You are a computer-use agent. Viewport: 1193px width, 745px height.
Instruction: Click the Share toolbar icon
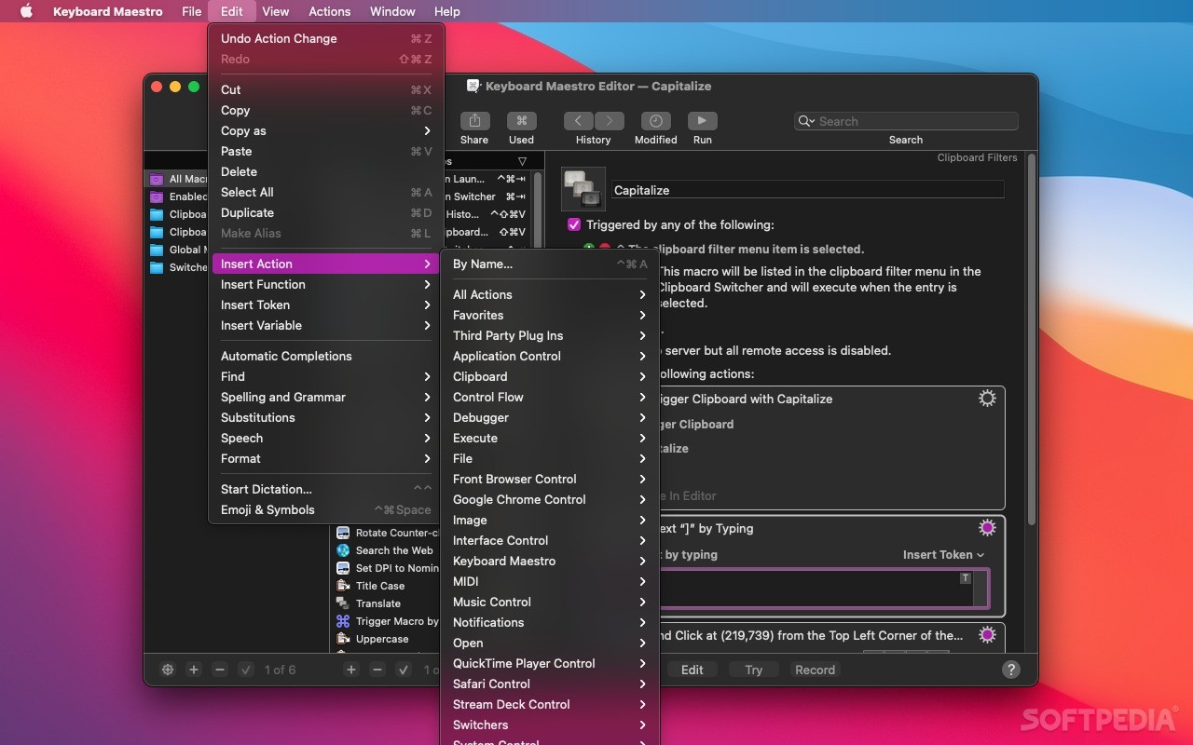pos(473,121)
